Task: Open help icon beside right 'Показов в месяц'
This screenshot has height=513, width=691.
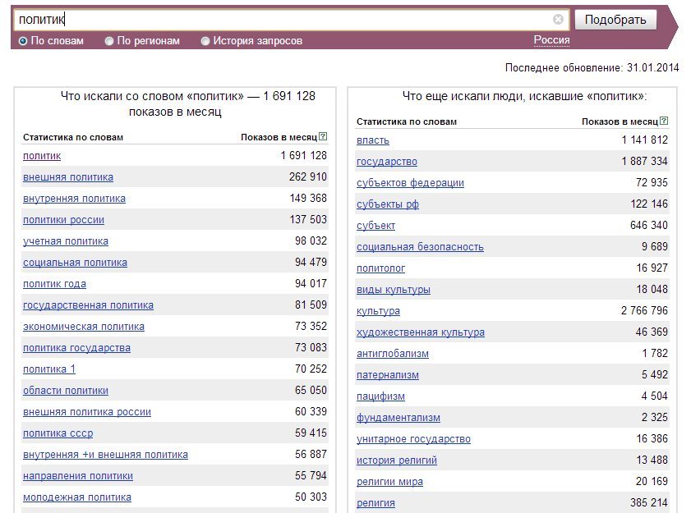Action: 664,121
